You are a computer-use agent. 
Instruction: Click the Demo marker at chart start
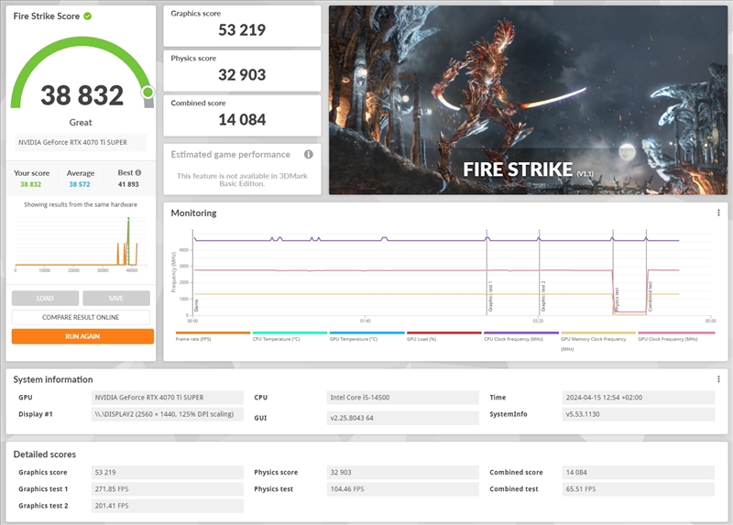pos(196,306)
